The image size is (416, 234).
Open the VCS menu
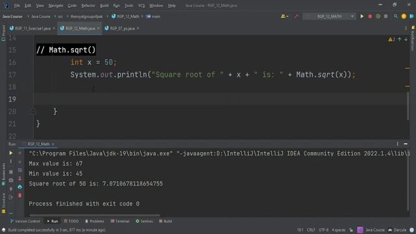(142, 5)
